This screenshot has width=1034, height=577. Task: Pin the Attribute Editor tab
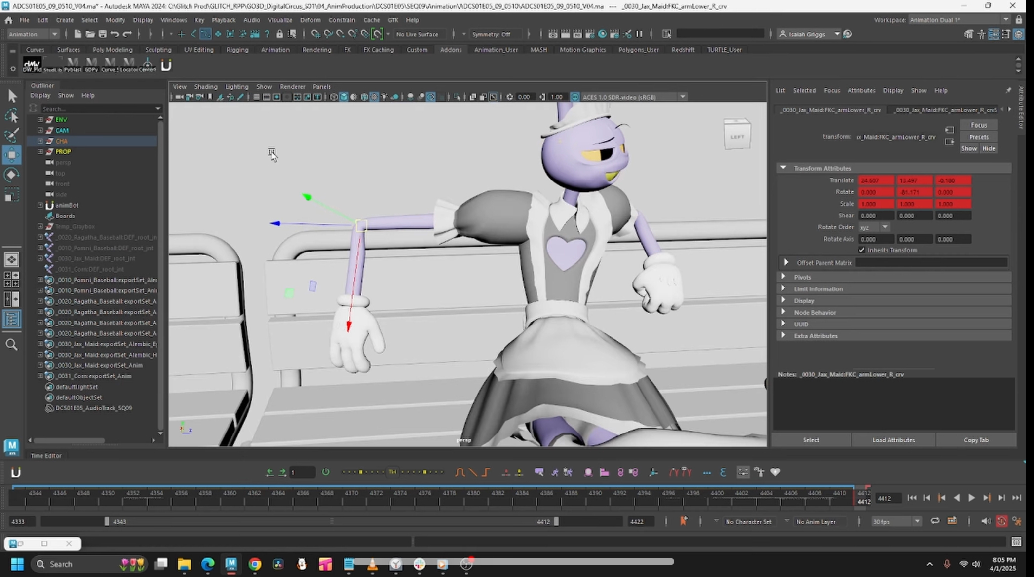coord(1008,90)
